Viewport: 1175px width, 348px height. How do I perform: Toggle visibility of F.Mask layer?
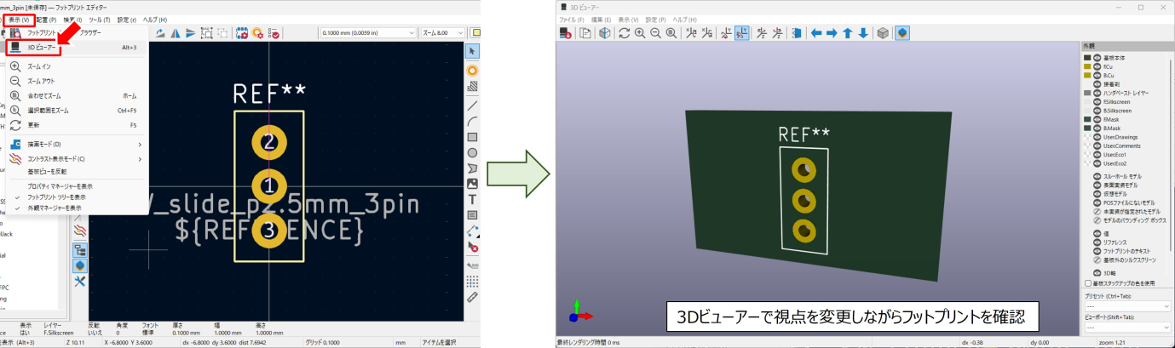click(1097, 119)
